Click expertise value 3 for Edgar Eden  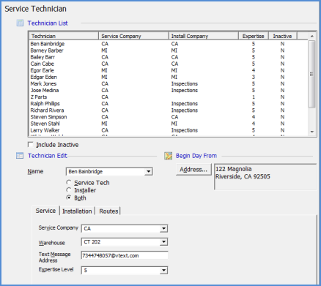[x=254, y=77]
